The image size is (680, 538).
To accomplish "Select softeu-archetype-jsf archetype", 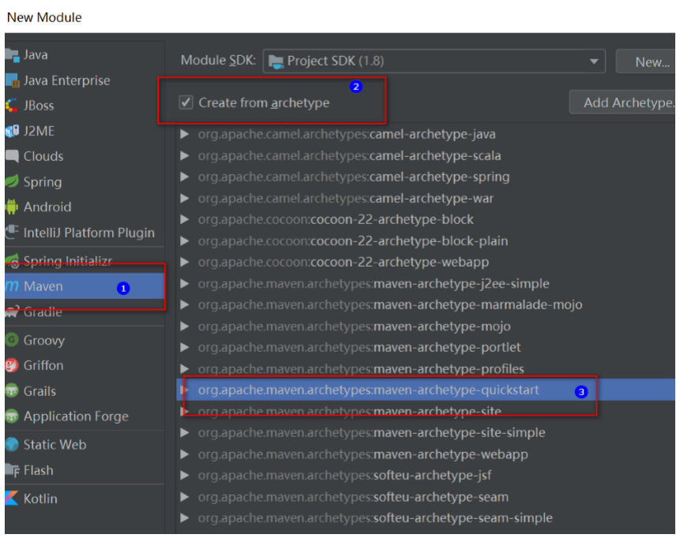I will (x=426, y=476).
